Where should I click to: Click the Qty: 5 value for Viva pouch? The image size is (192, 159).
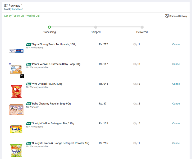click(136, 84)
